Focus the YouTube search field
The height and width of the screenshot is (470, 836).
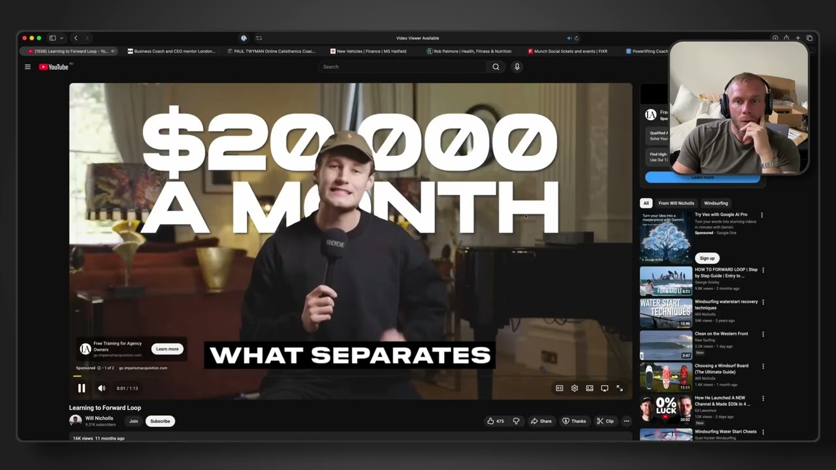(402, 67)
